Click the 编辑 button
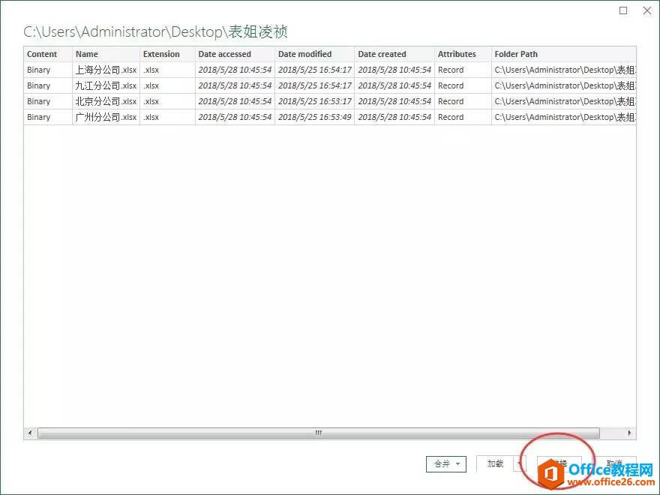This screenshot has height=495, width=660. (x=559, y=463)
